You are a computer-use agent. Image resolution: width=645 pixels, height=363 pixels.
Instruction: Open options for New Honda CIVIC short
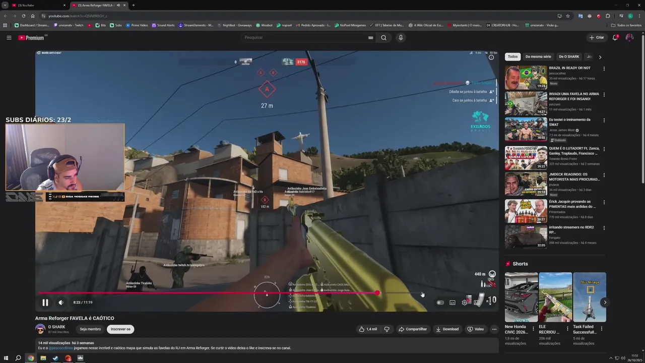click(x=533, y=329)
